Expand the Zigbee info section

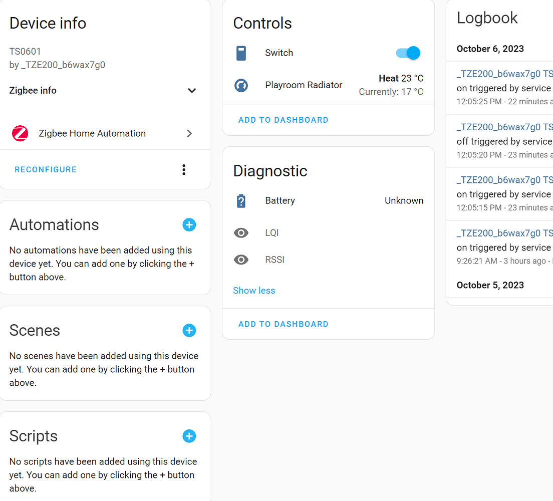[x=191, y=91]
